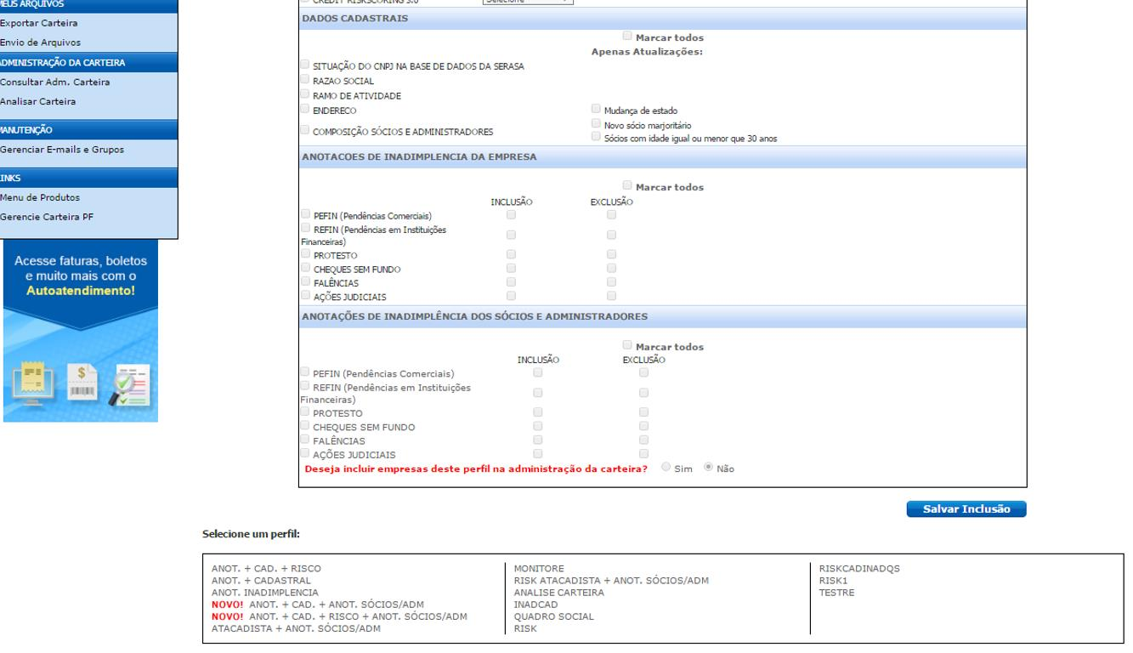
Task: Select NOVO! ANOT. + CAD. + RISCO + ANOT. SÓCIOS/ADM
Action: (x=339, y=616)
